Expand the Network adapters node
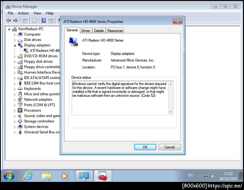This screenshot has height=190, width=244. point(15,100)
